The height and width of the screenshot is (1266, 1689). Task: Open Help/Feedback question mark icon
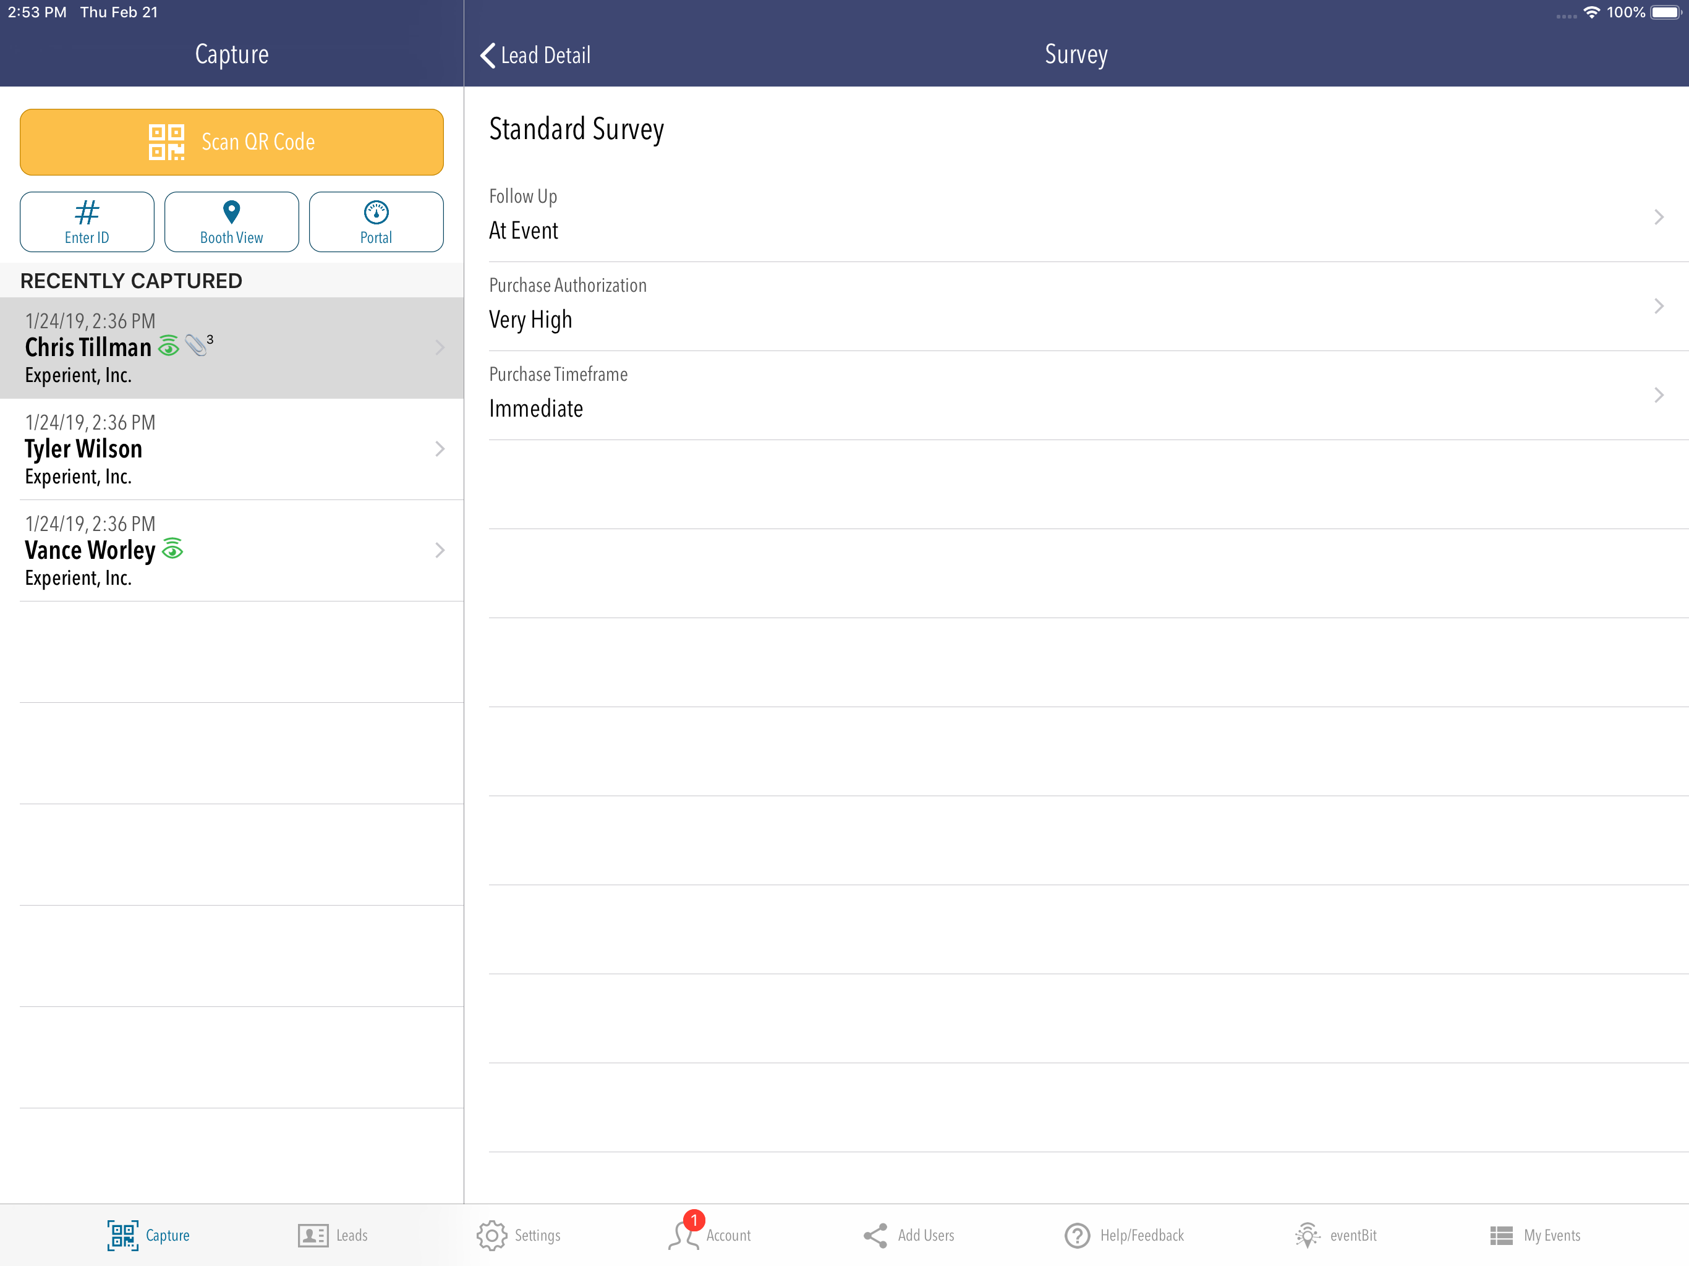click(x=1078, y=1236)
